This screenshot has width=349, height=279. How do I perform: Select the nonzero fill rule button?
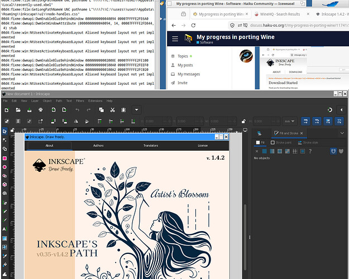pos(333,151)
